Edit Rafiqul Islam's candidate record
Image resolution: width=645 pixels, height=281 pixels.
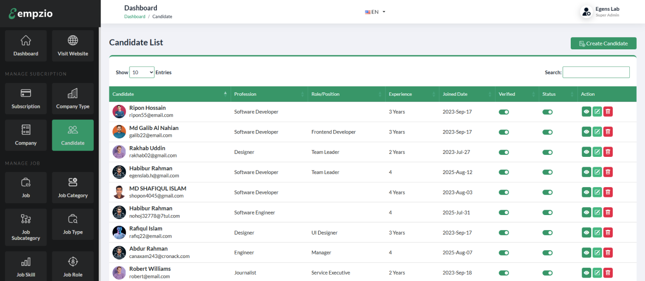click(x=597, y=233)
